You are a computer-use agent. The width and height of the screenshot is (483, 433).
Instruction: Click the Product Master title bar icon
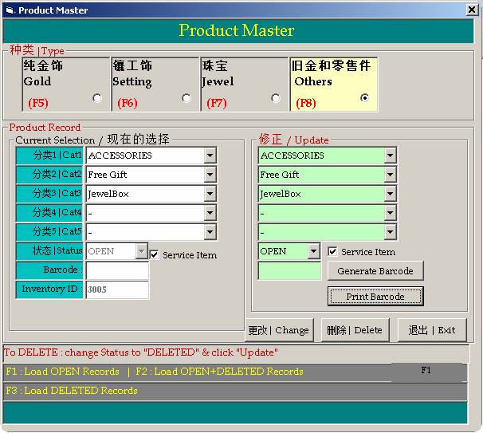tap(9, 10)
